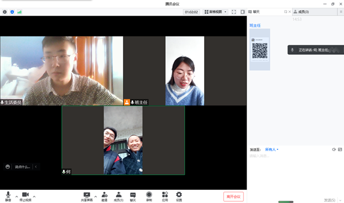The width and height of the screenshot is (344, 203).
Task: Click the 说点什么... quick chat box
Action: (22, 167)
